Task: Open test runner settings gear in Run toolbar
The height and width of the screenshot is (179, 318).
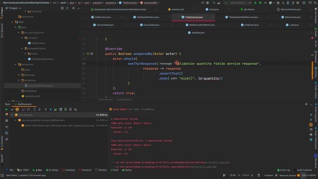Action: 76,109
